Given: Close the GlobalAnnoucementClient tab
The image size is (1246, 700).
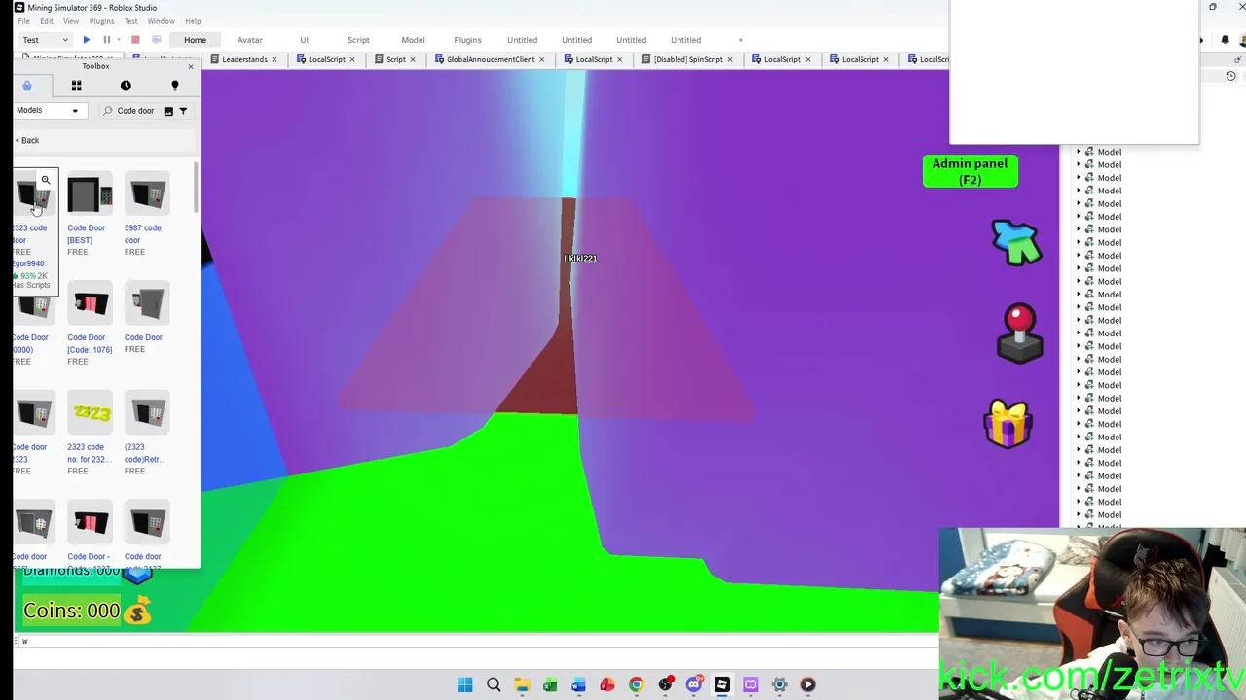Looking at the screenshot, I should [x=542, y=59].
